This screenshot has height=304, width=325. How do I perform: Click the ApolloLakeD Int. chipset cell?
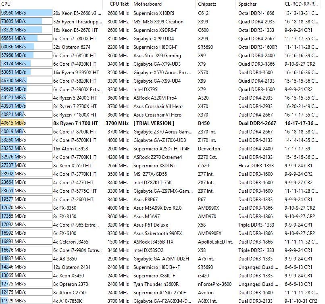(215, 242)
